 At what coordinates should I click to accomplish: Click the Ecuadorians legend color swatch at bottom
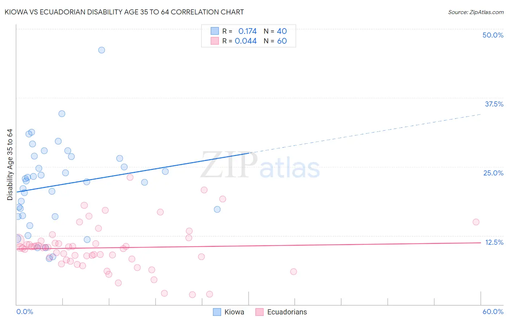point(259,312)
